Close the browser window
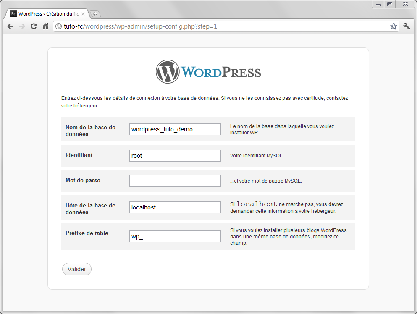Screen dimensions: 417x314 (405, 4)
